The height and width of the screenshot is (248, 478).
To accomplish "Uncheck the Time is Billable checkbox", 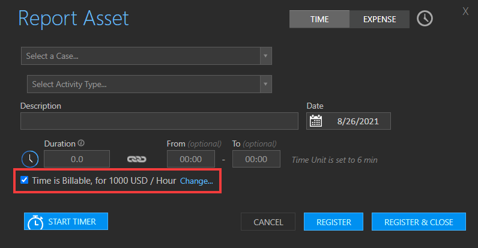I will point(25,180).
